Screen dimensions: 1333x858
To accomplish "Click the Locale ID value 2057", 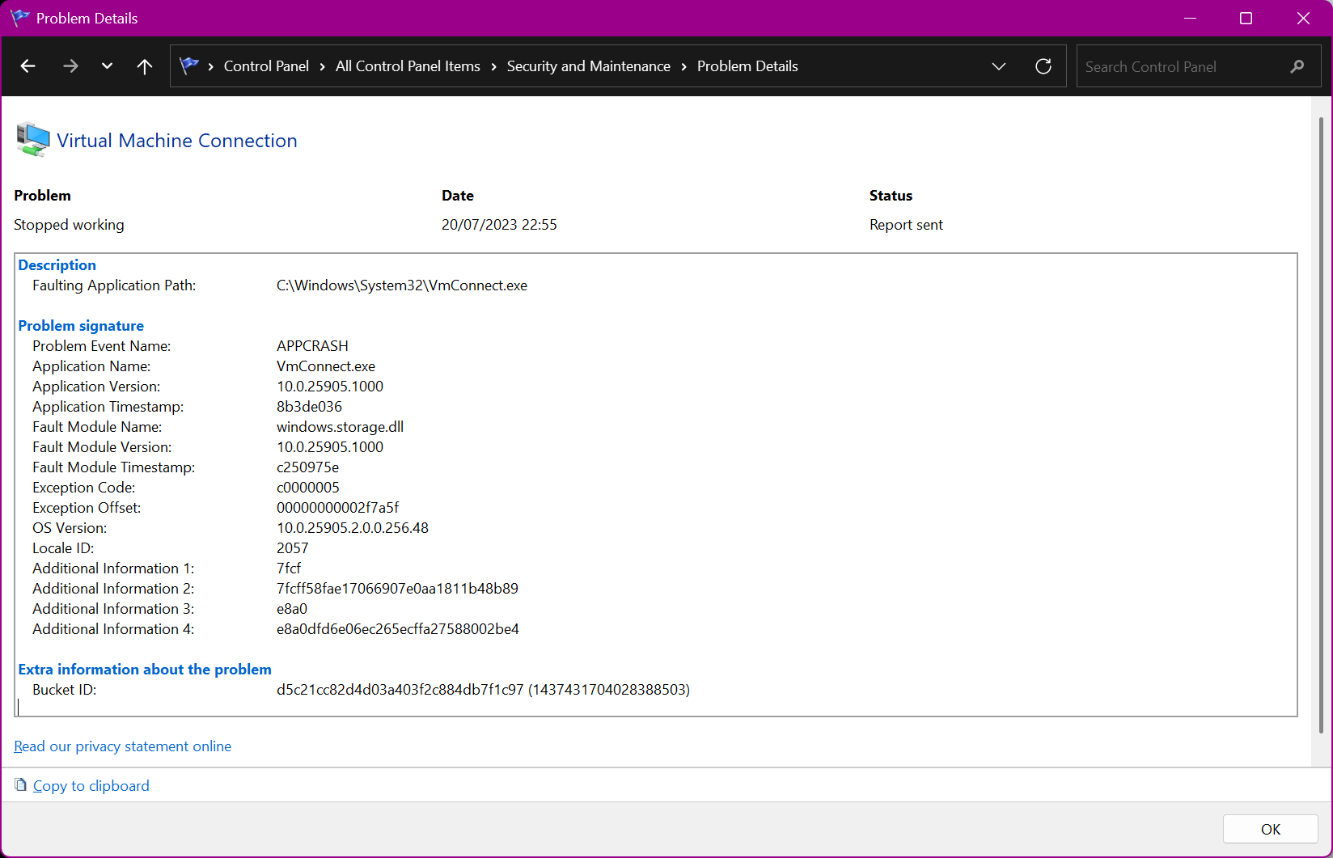I will pos(293,548).
